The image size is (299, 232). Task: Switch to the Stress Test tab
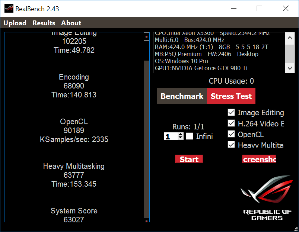231,96
